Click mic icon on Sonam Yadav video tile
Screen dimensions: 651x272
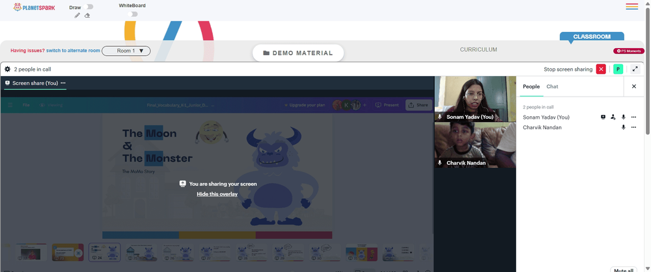pyautogui.click(x=439, y=117)
